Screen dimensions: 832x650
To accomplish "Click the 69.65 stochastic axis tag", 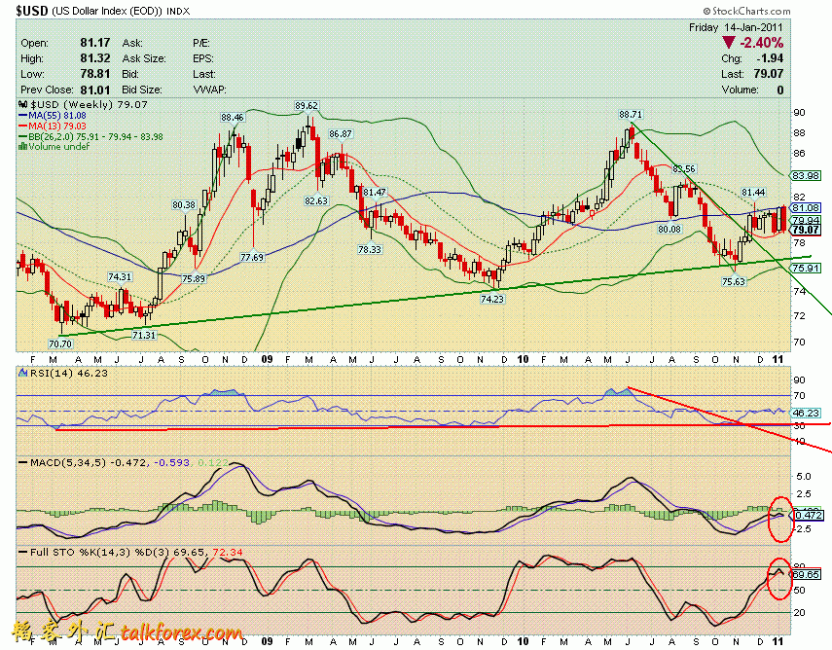I will (805, 575).
